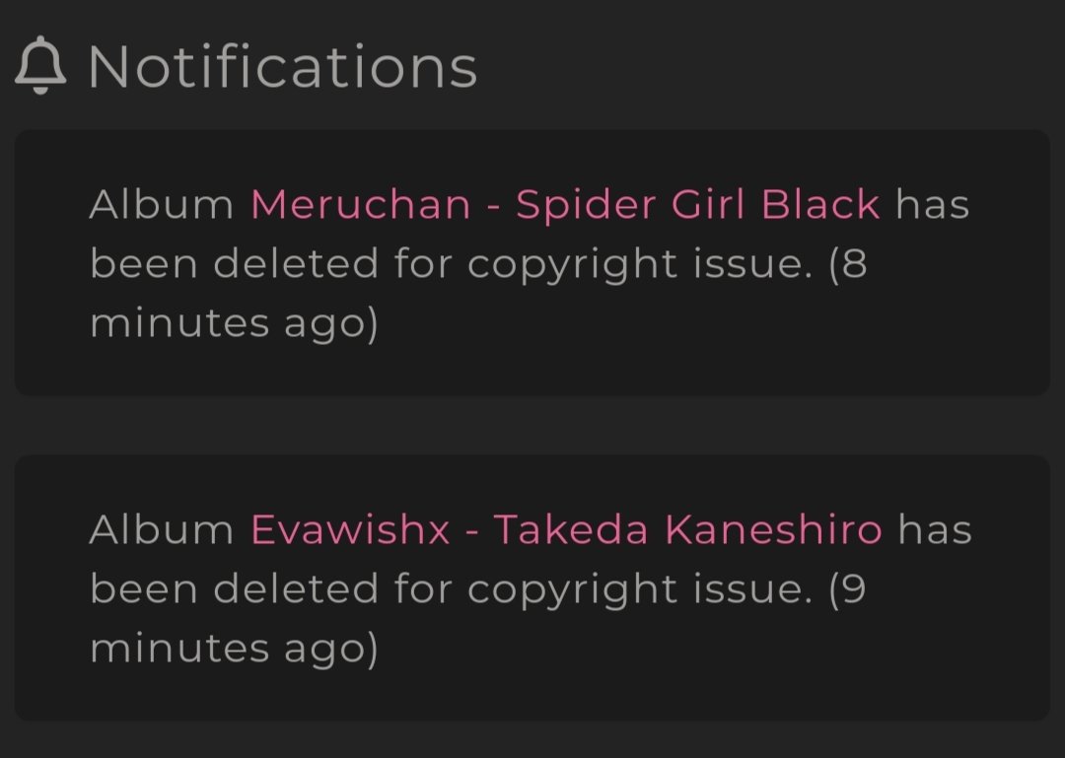Click copyright issue text in the Meruchan notification
The height and width of the screenshot is (758, 1065).
pos(639,264)
